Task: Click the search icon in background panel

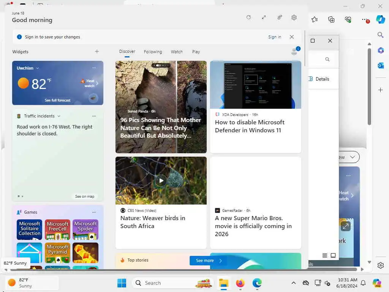Action: 327,59
